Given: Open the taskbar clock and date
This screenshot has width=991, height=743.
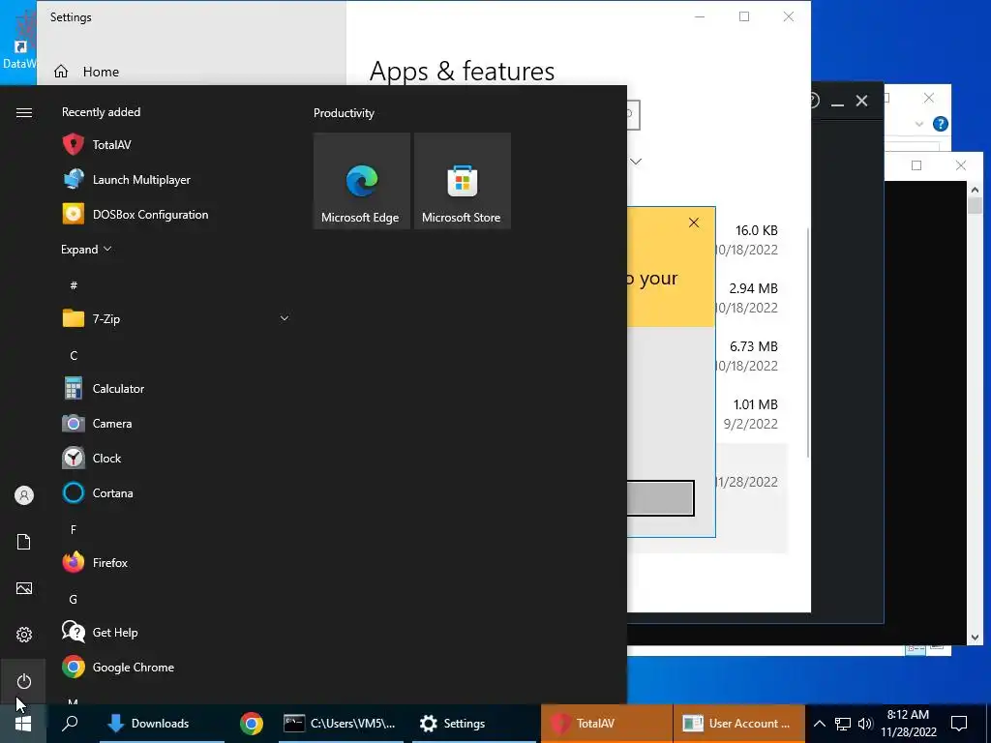Looking at the screenshot, I should coord(908,724).
